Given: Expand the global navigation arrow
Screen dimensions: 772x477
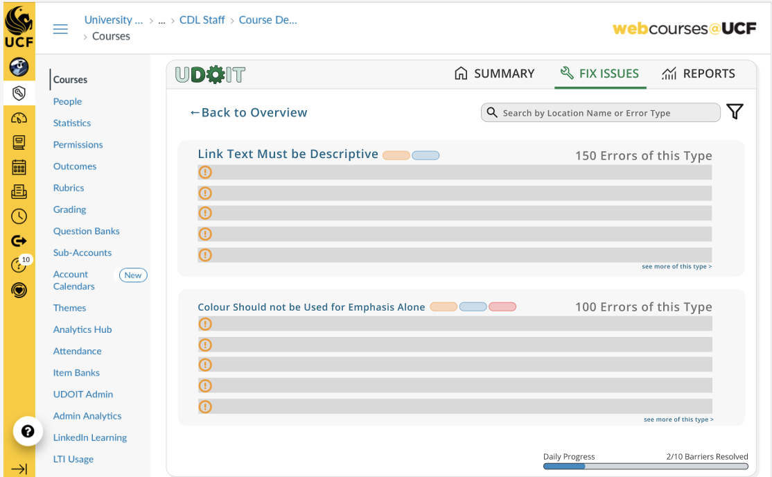Looking at the screenshot, I should [19, 469].
